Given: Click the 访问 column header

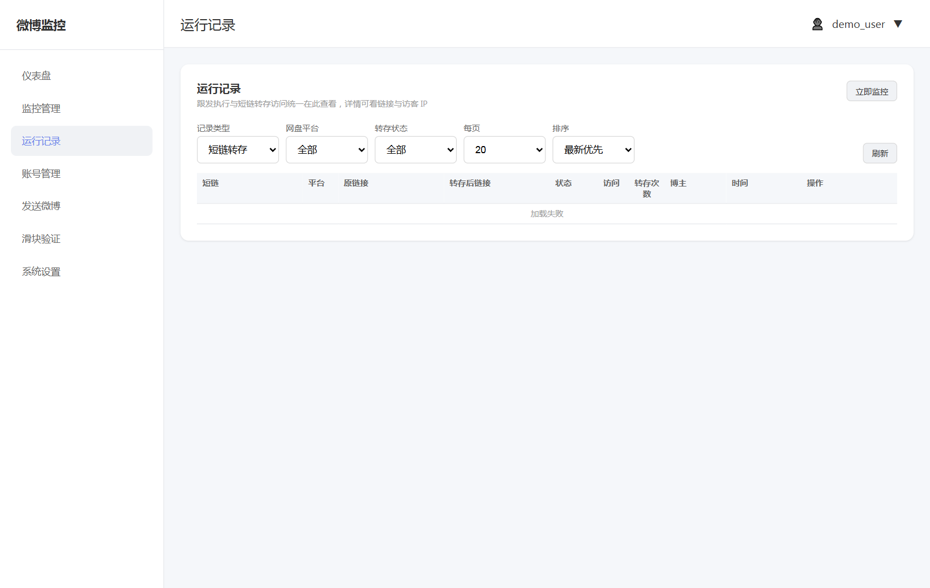Looking at the screenshot, I should coord(612,183).
